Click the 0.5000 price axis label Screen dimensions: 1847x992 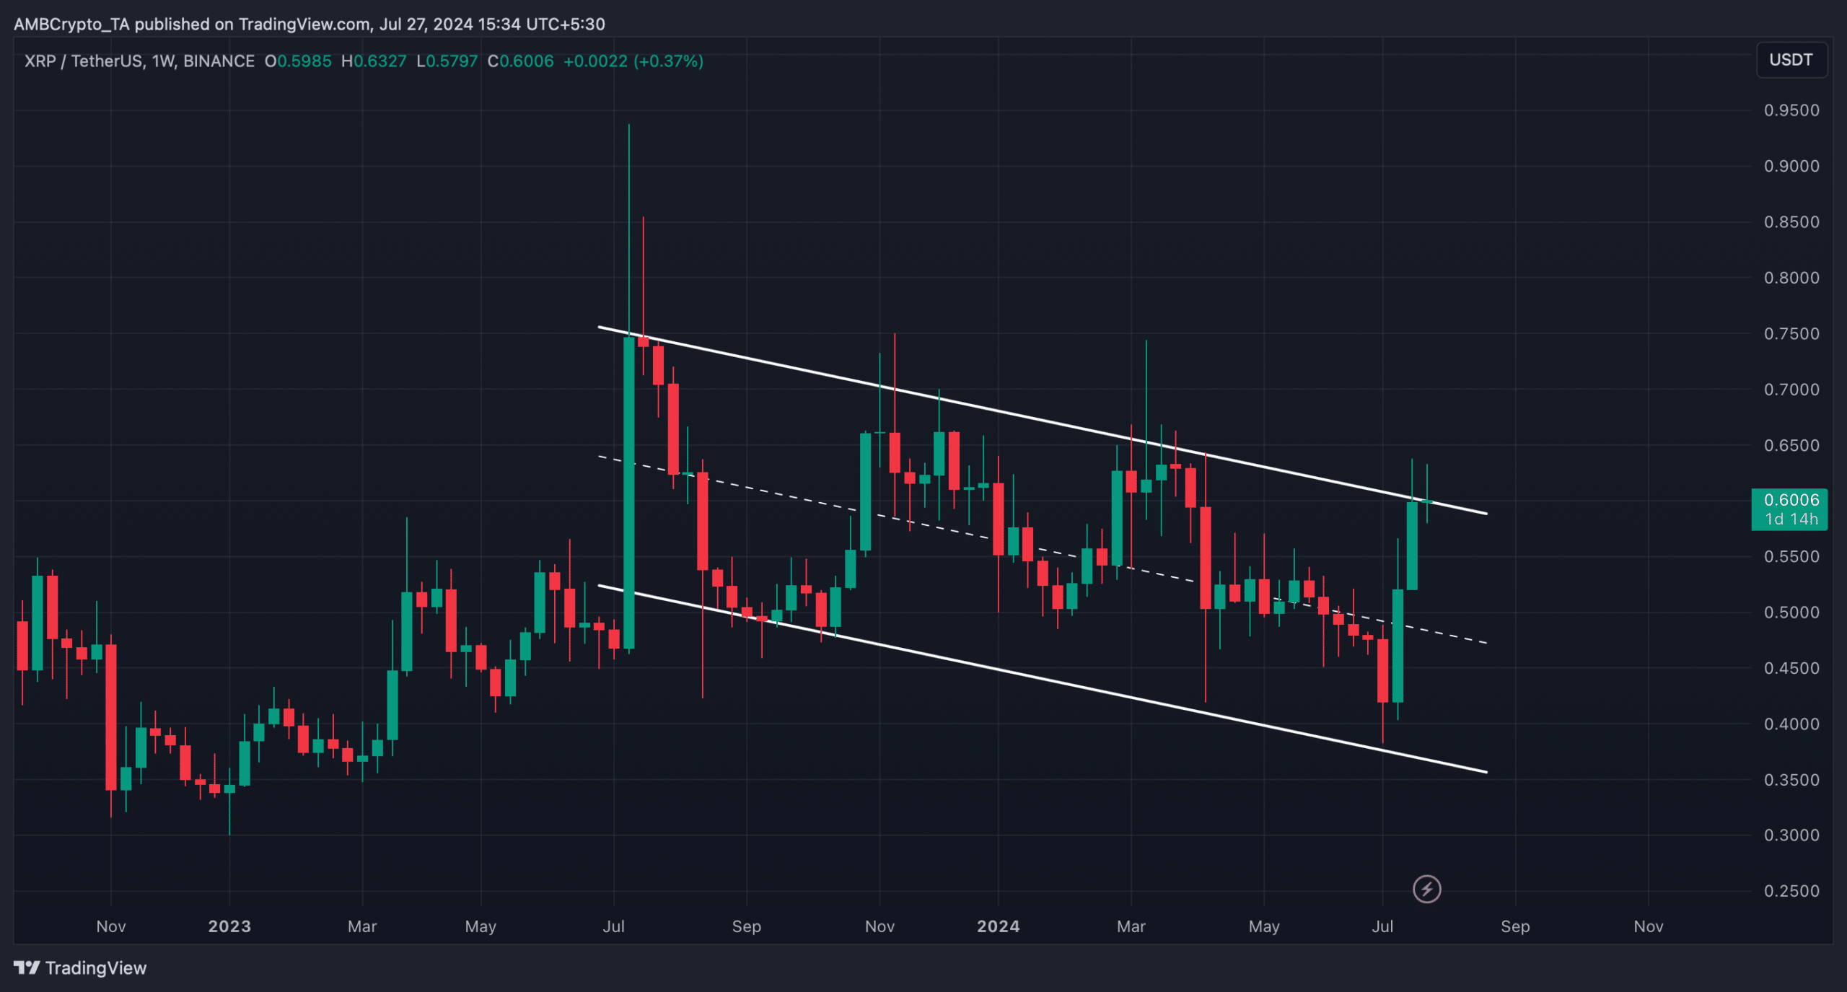[x=1791, y=612]
